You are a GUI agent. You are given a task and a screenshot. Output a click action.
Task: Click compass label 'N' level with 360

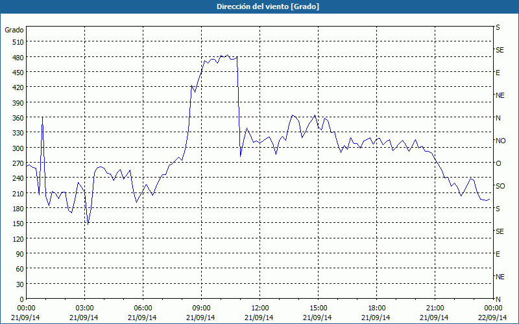point(498,118)
